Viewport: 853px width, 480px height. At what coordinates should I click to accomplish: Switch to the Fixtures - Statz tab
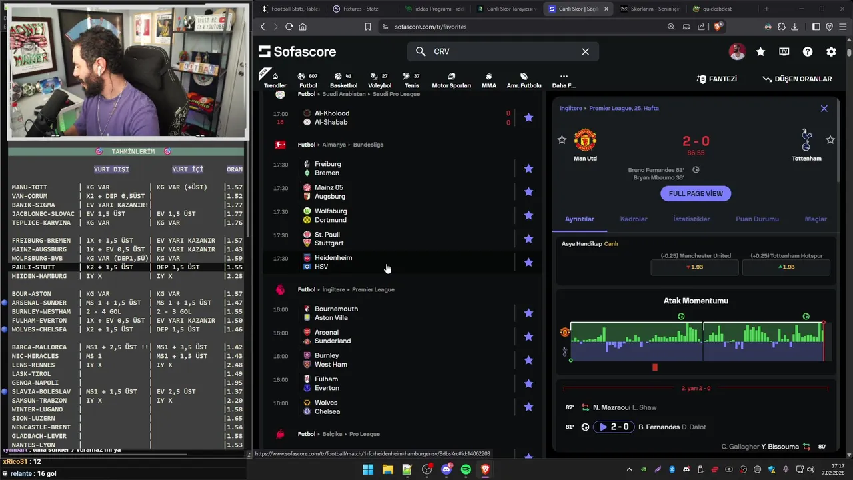click(361, 9)
